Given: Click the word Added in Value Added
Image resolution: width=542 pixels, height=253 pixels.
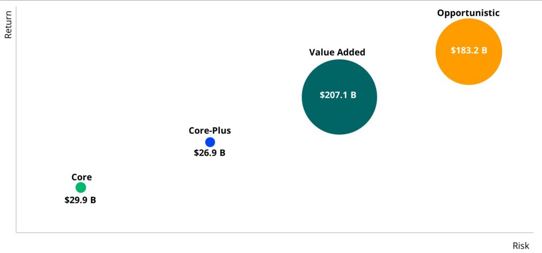Looking at the screenshot, I should click(352, 52).
